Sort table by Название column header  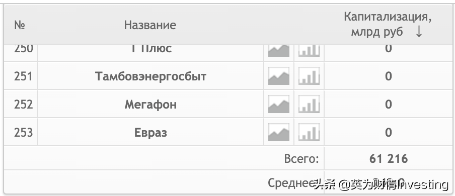[150, 25]
